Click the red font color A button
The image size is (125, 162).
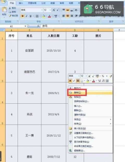49,16
